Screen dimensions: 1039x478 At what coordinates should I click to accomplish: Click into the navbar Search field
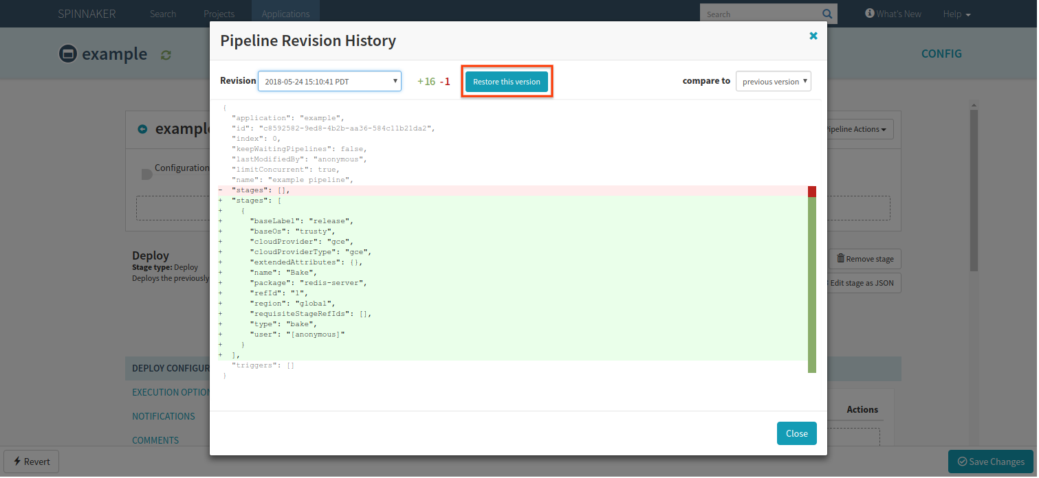coord(761,14)
